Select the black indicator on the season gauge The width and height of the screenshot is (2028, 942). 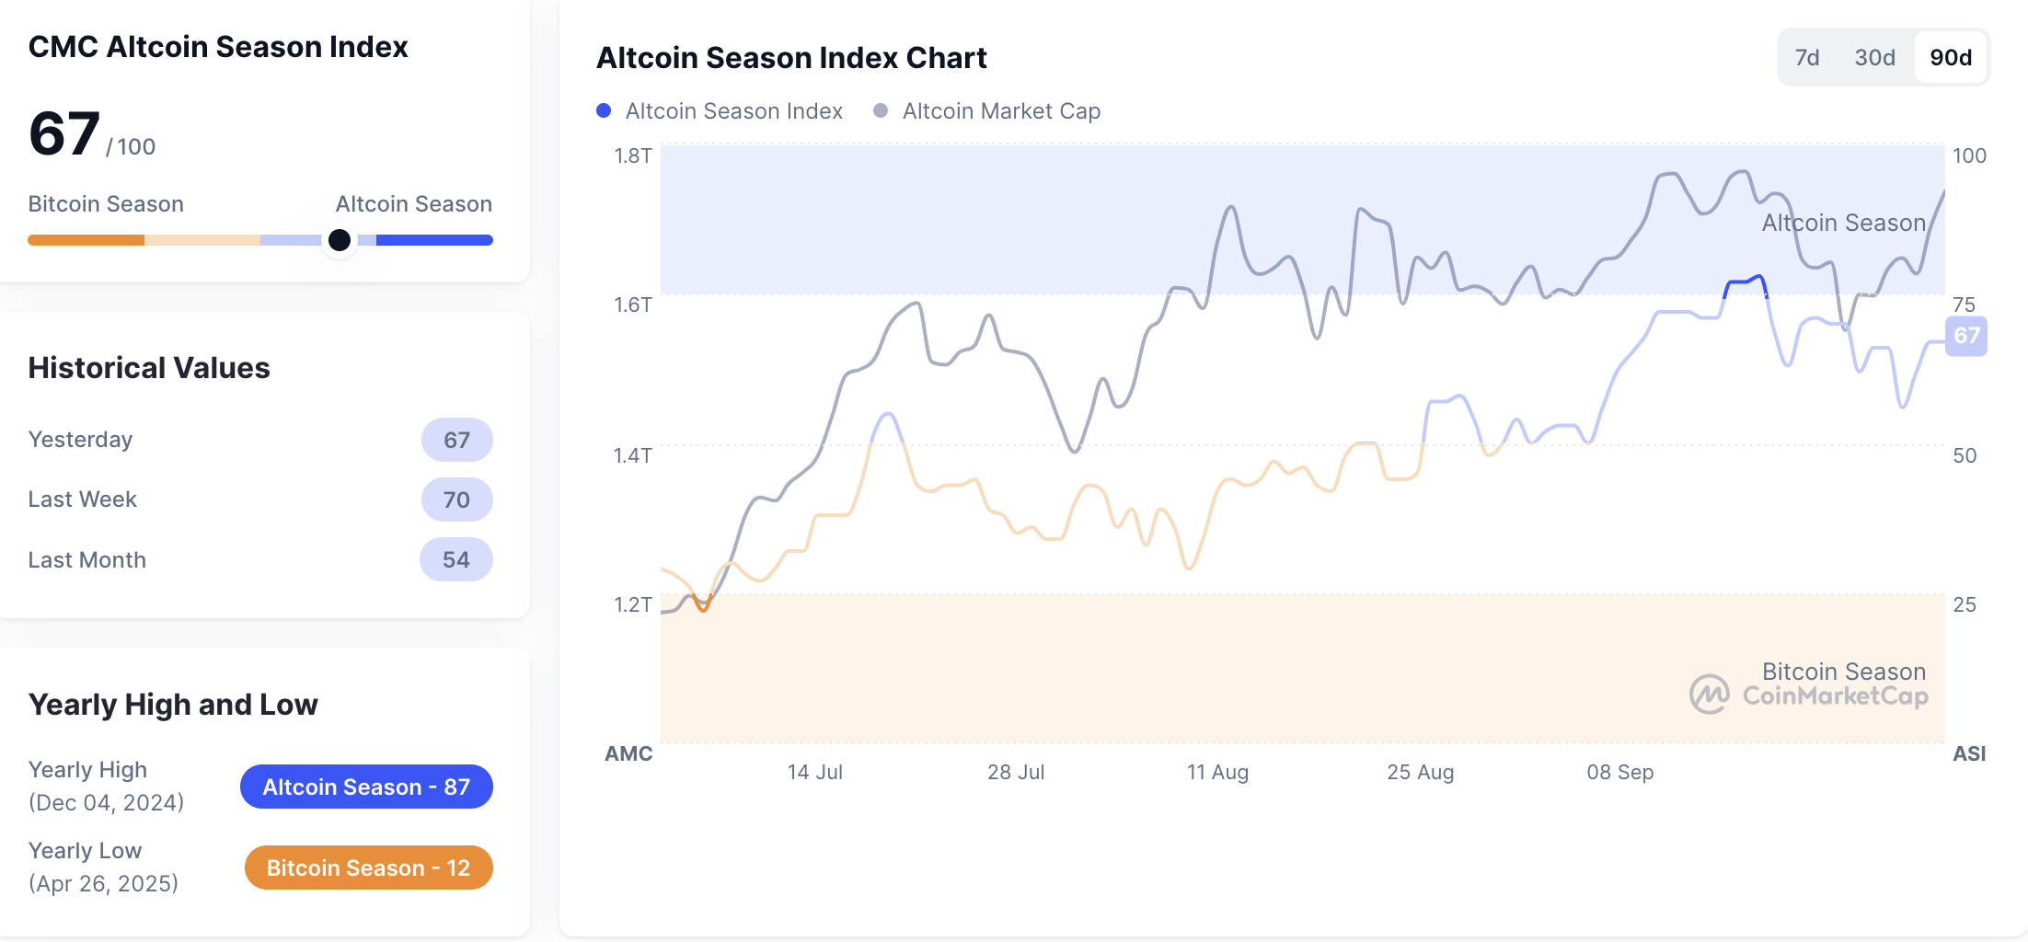tap(340, 240)
